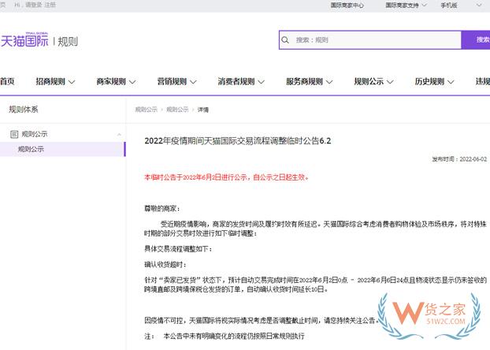
Task: Open the top-right corner dropdown arrow
Action: click(479, 5)
